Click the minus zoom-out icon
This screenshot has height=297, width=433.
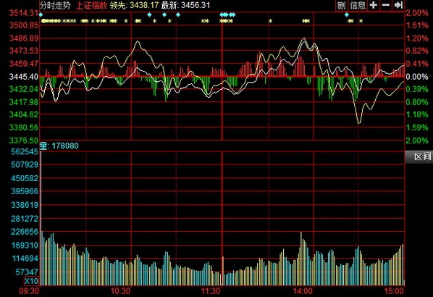click(386, 5)
